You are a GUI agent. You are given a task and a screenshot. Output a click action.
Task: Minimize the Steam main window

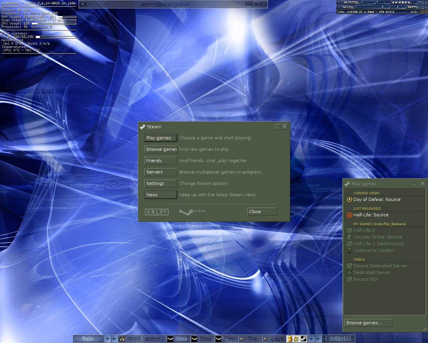(278, 127)
